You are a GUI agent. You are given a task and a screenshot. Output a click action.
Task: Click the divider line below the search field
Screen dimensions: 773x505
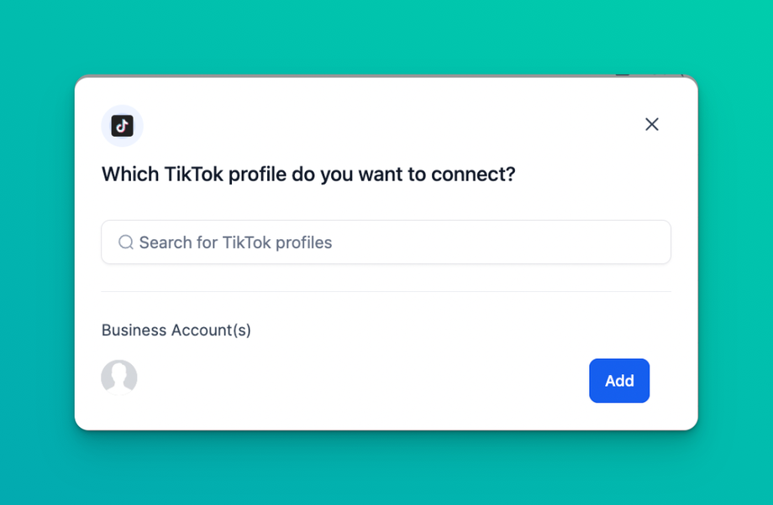click(x=386, y=291)
